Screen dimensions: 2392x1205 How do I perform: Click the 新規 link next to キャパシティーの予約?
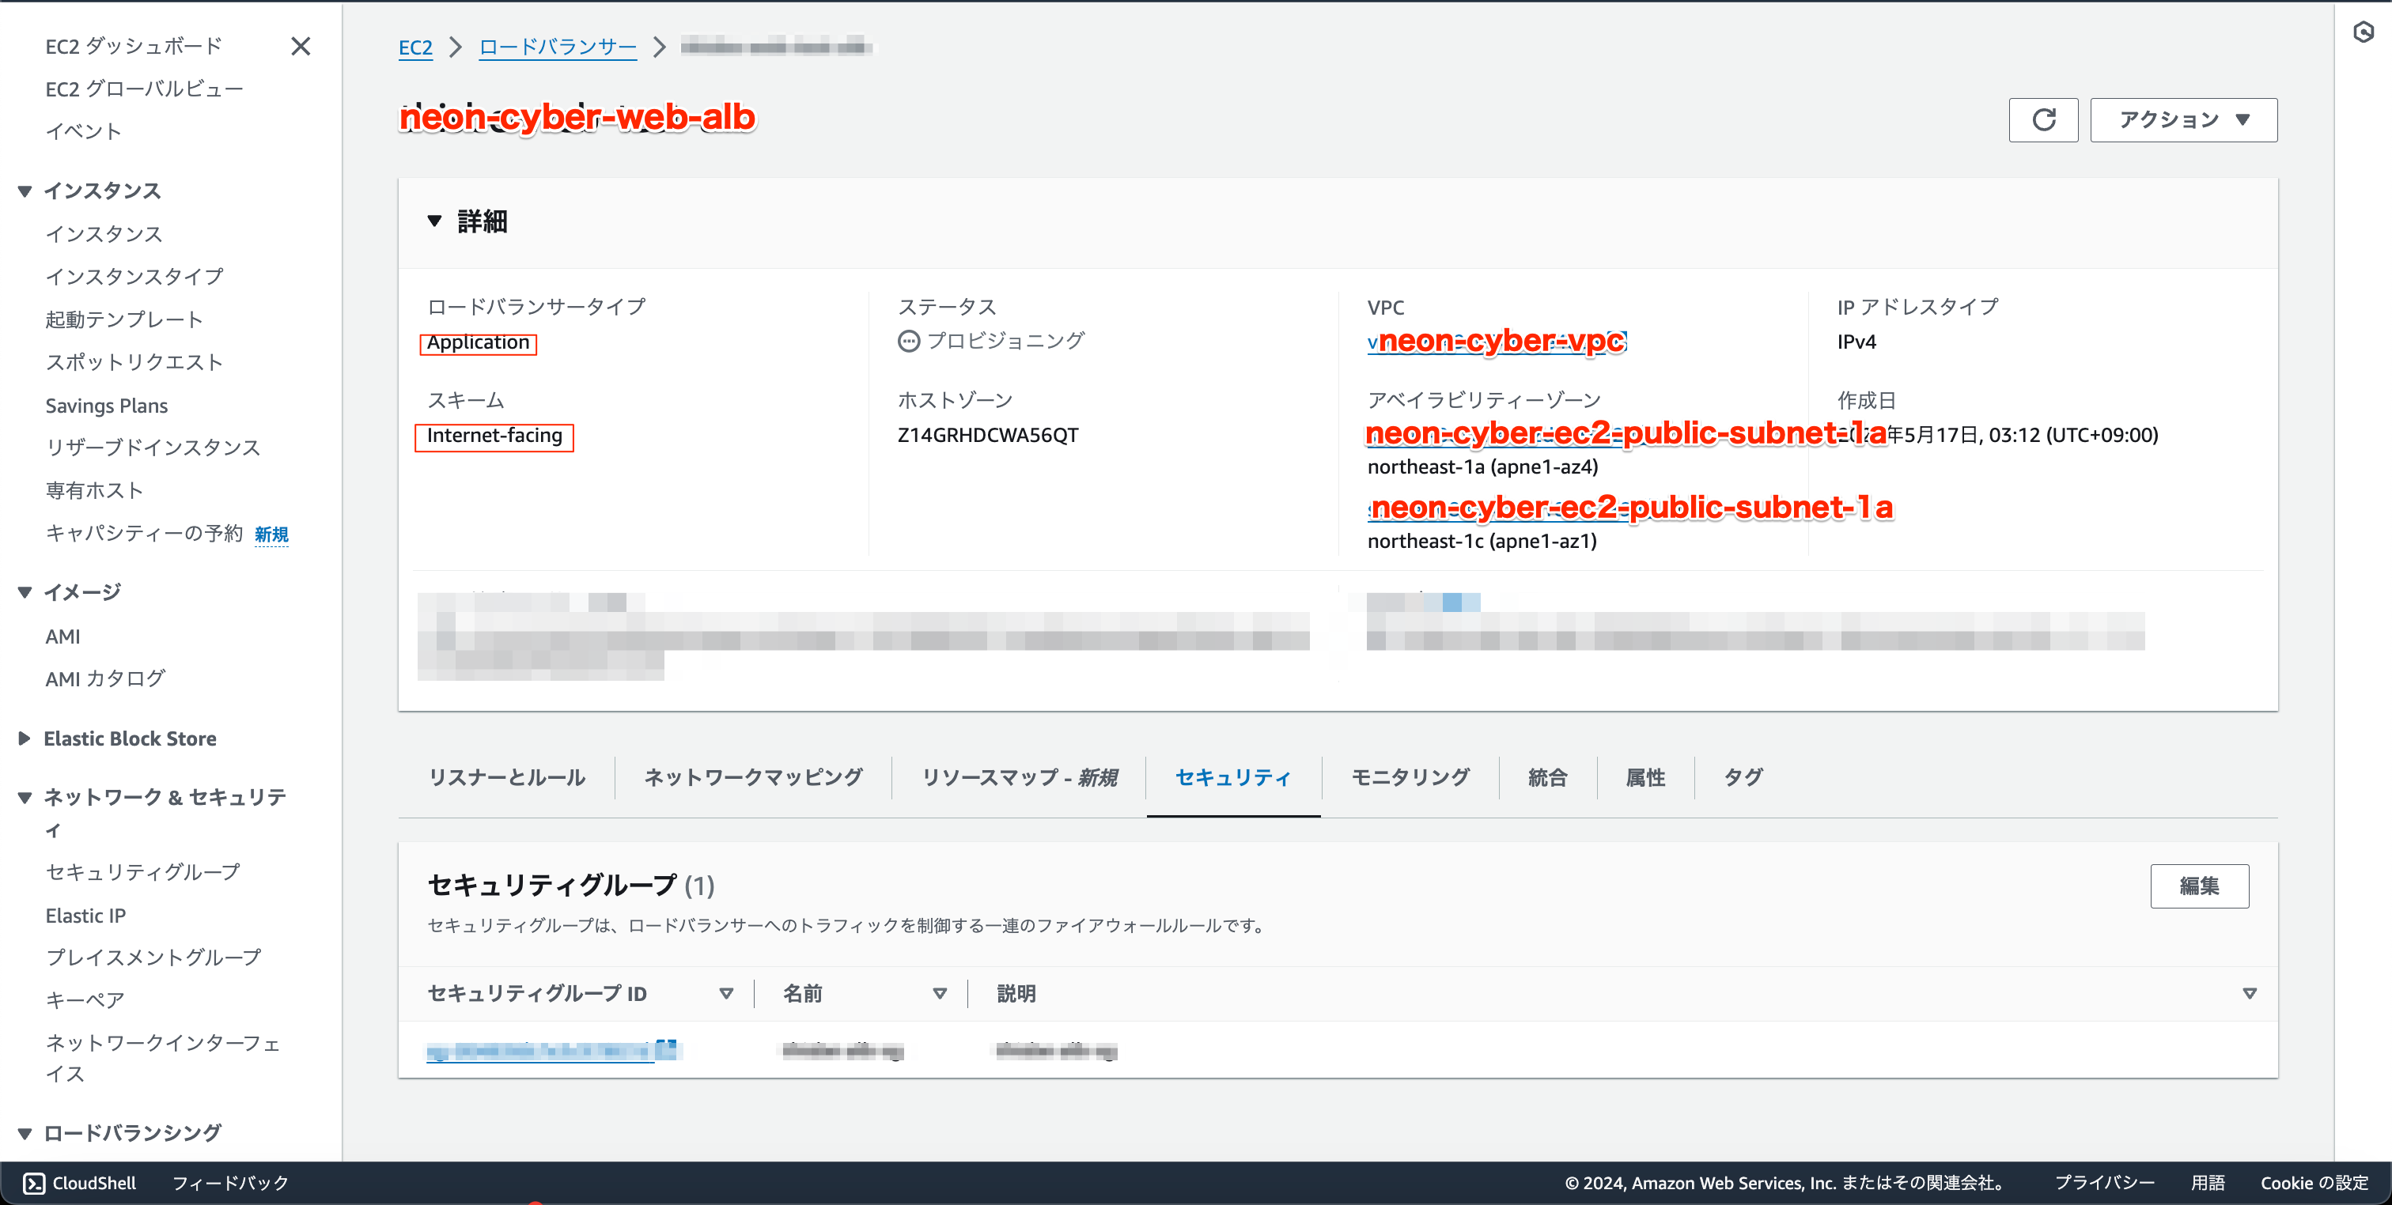point(271,534)
